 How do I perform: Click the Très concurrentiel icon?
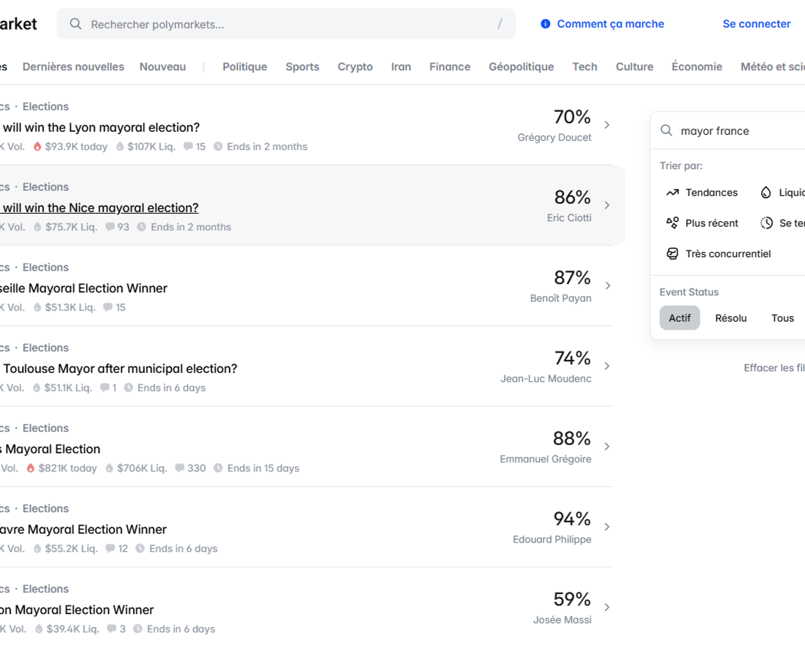(x=672, y=254)
